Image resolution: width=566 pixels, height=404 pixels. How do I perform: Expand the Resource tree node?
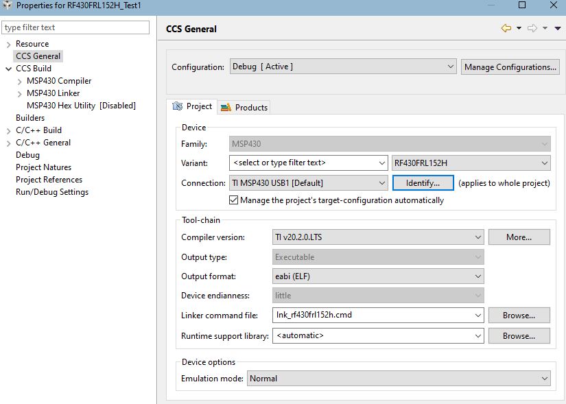(9, 45)
